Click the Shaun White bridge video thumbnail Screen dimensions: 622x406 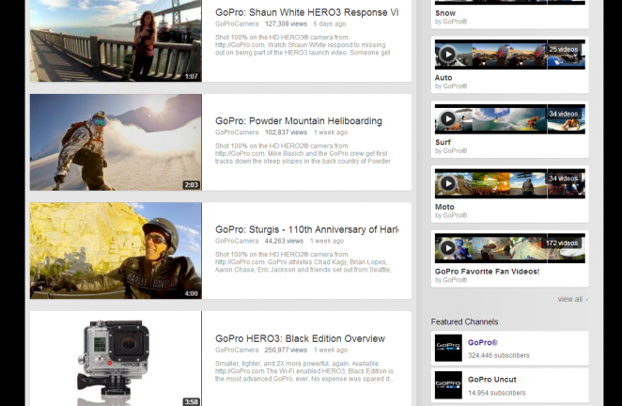[116, 40]
